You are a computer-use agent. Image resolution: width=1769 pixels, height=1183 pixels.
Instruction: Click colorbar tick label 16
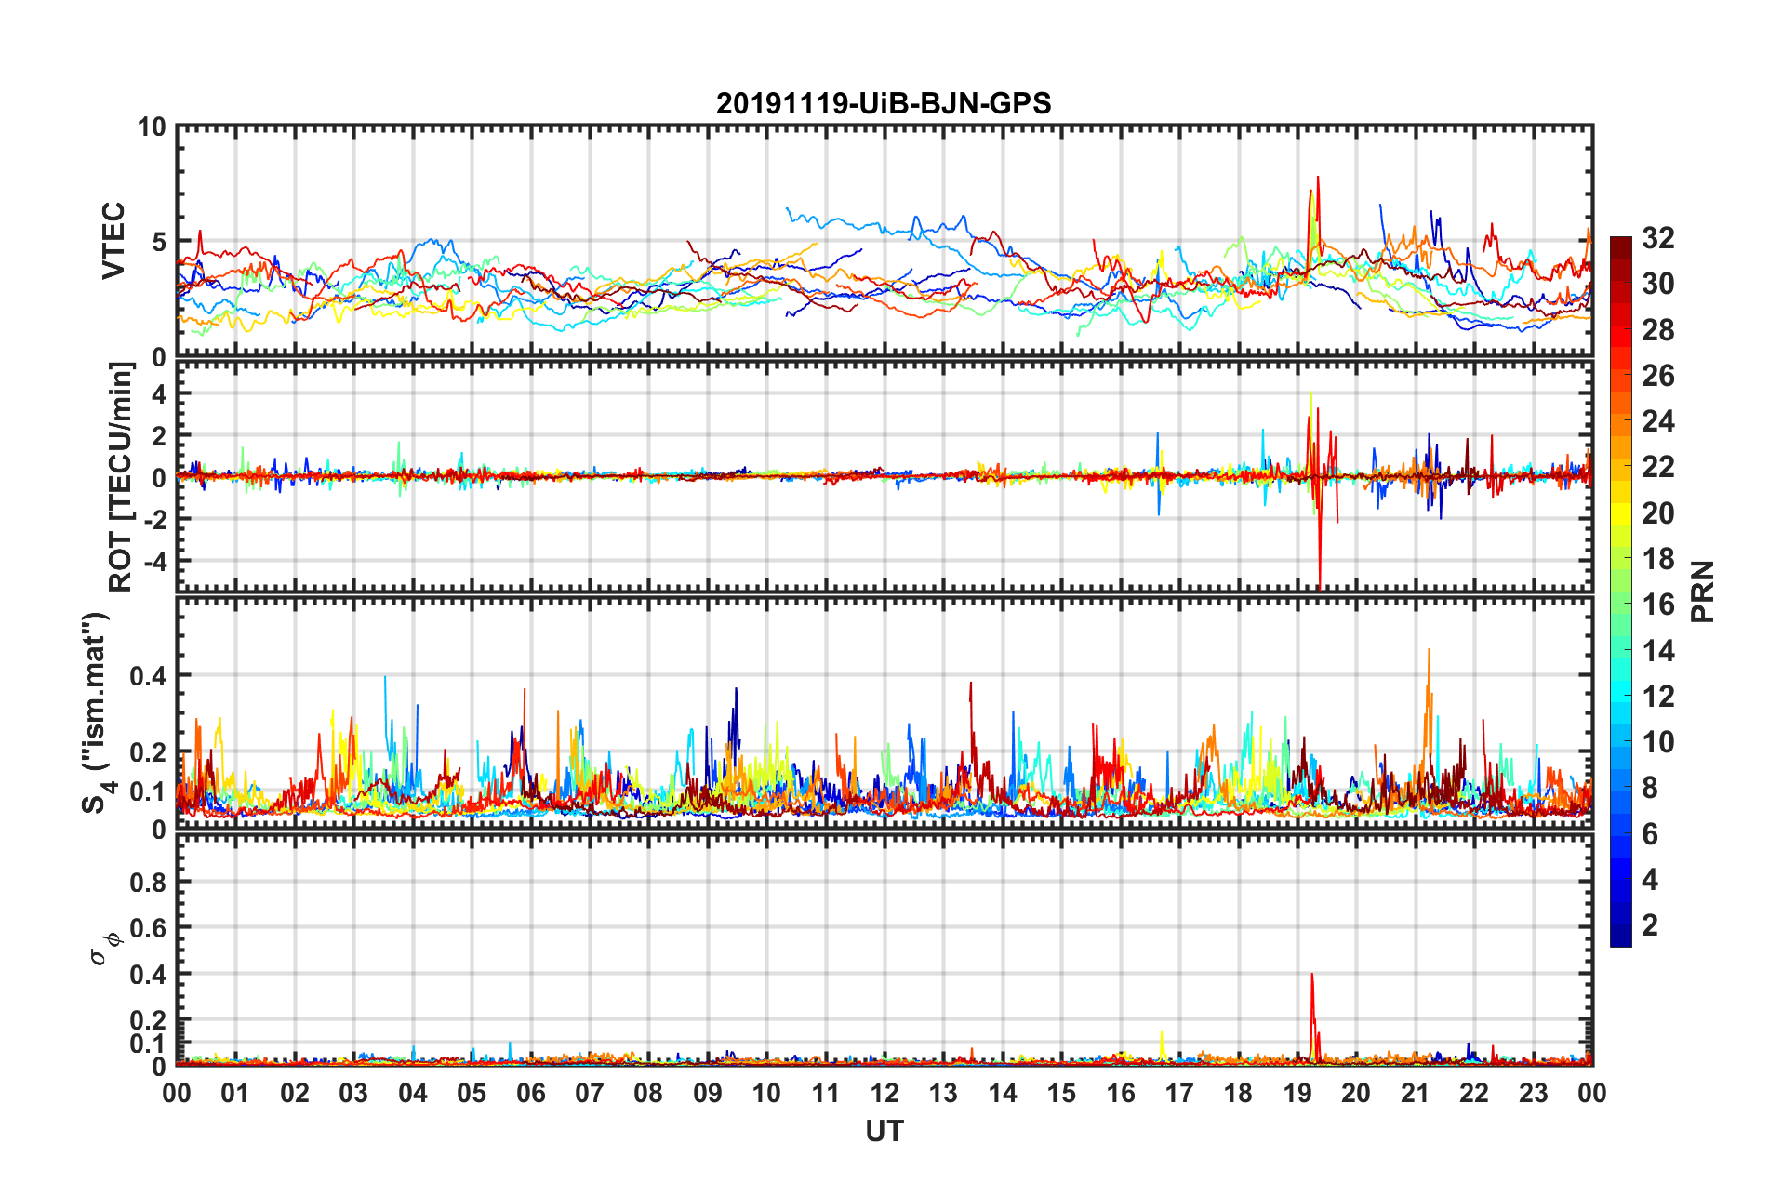1657,605
